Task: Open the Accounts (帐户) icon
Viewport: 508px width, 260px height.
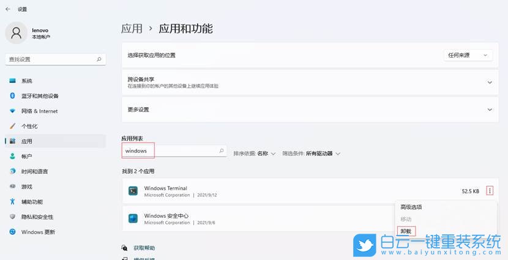Action: (x=13, y=157)
